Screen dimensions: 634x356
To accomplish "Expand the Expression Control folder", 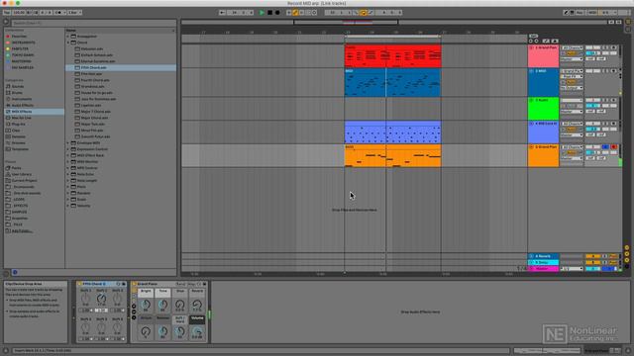I will (68, 149).
